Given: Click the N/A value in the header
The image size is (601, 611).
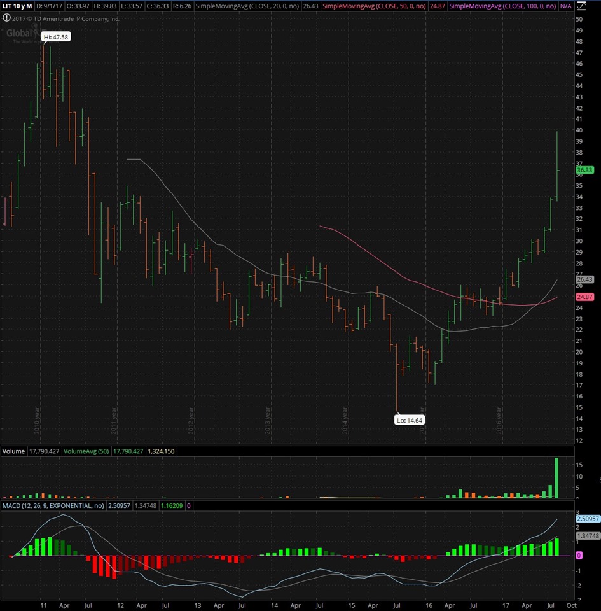Looking at the screenshot, I should [565, 6].
